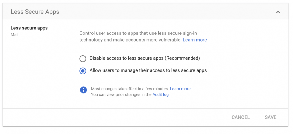The height and width of the screenshot is (134, 293).
Task: Click the bold 'Less secure apps' setting name
Action: [29, 28]
